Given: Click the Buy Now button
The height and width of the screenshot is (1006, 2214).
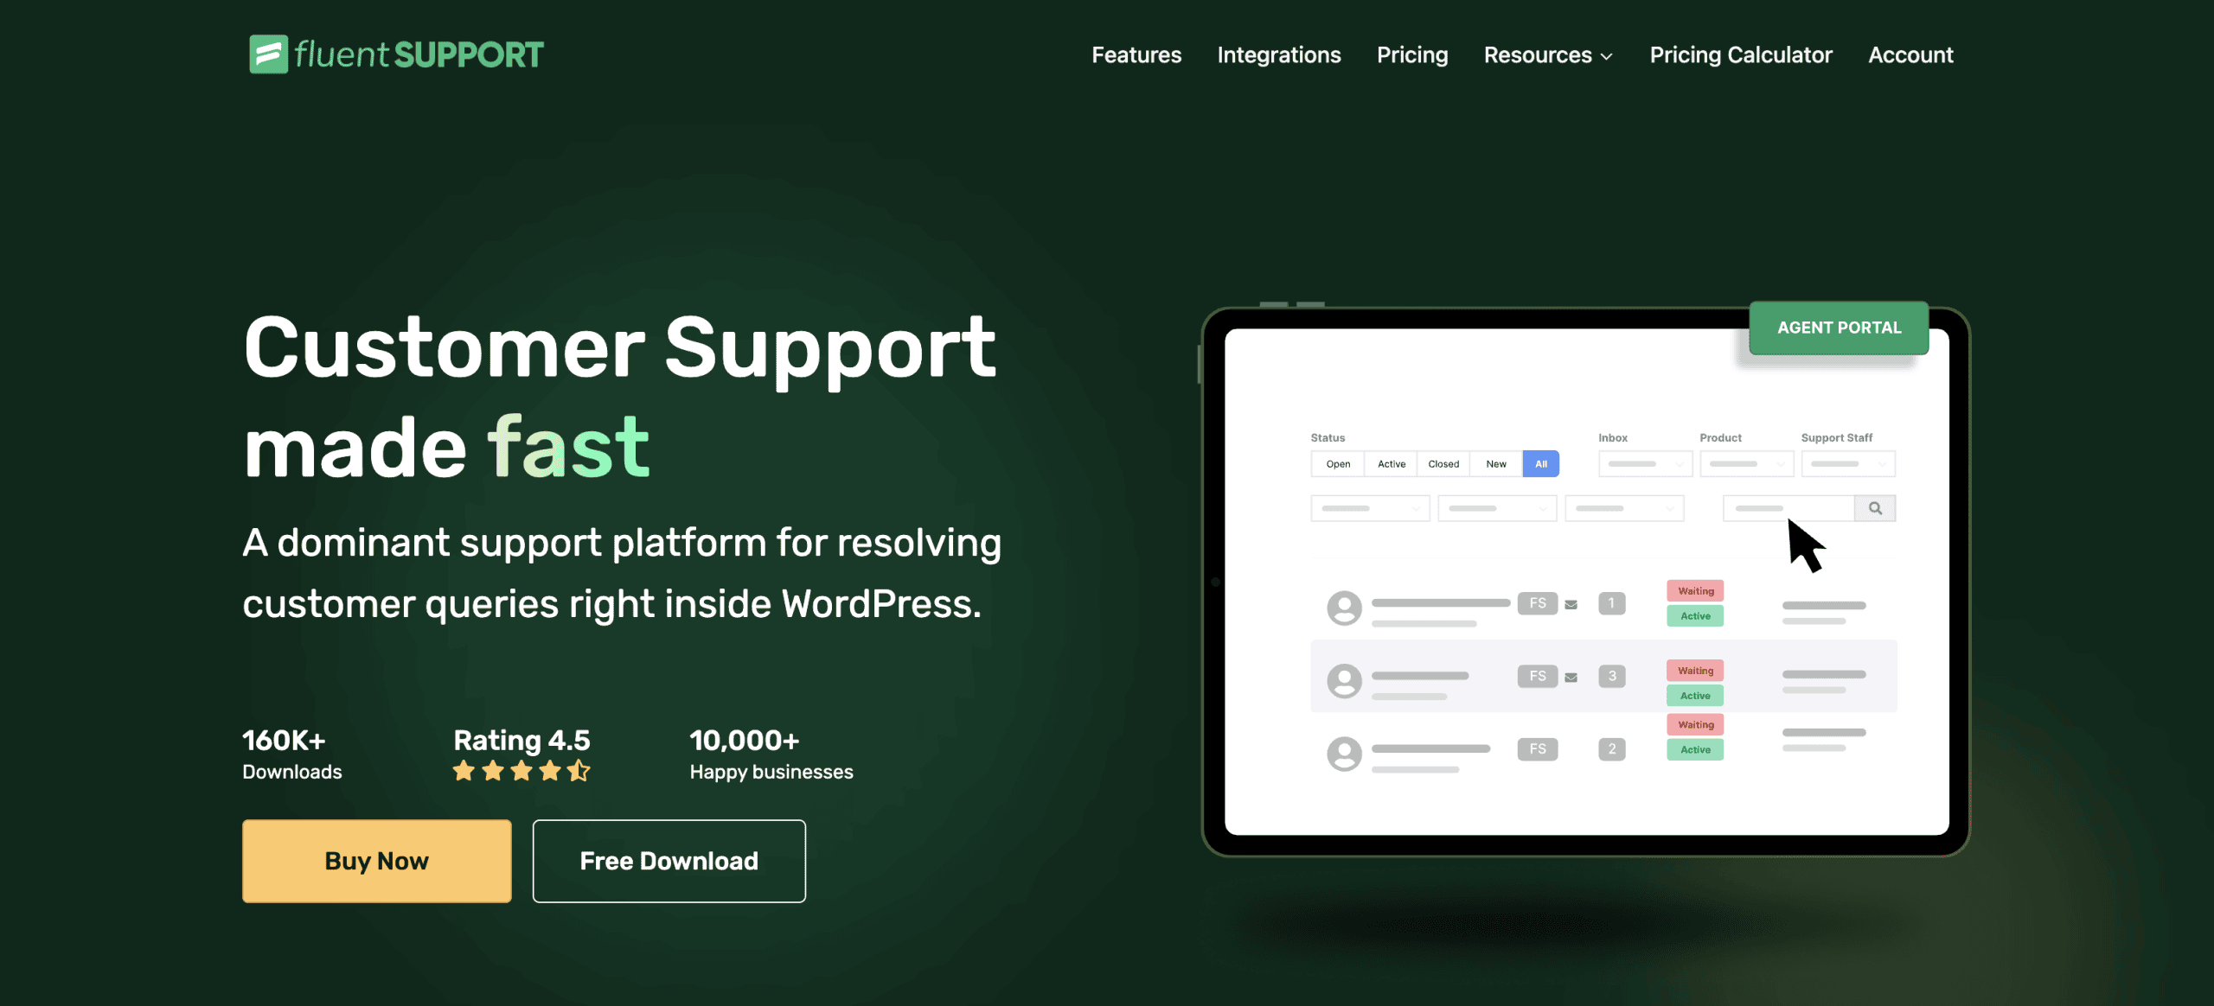Looking at the screenshot, I should pyautogui.click(x=377, y=861).
